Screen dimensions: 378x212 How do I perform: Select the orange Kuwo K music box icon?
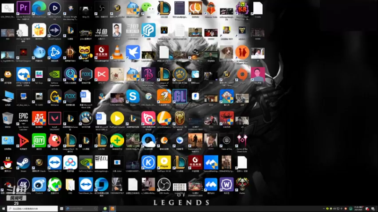(39, 30)
